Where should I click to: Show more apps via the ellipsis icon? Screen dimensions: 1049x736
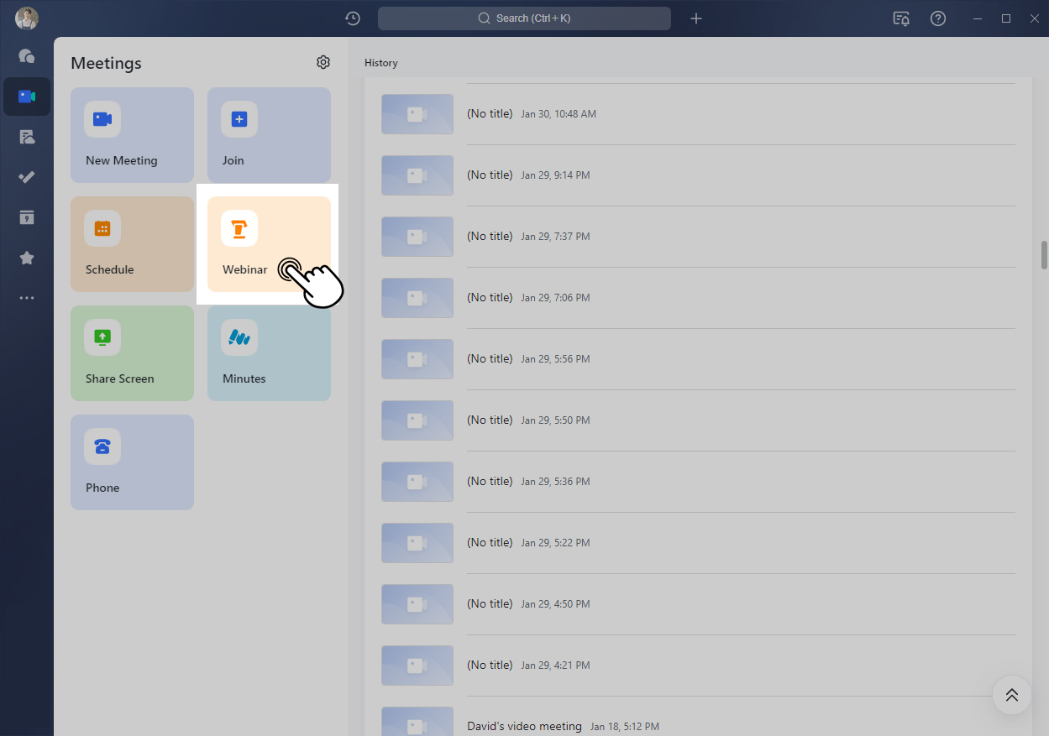27,298
